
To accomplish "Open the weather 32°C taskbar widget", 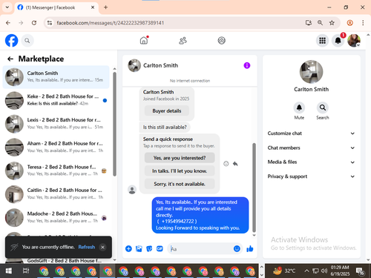I will click(284, 271).
